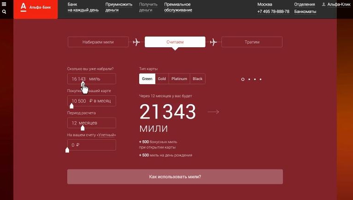Select the first carousel dot

tap(243, 79)
